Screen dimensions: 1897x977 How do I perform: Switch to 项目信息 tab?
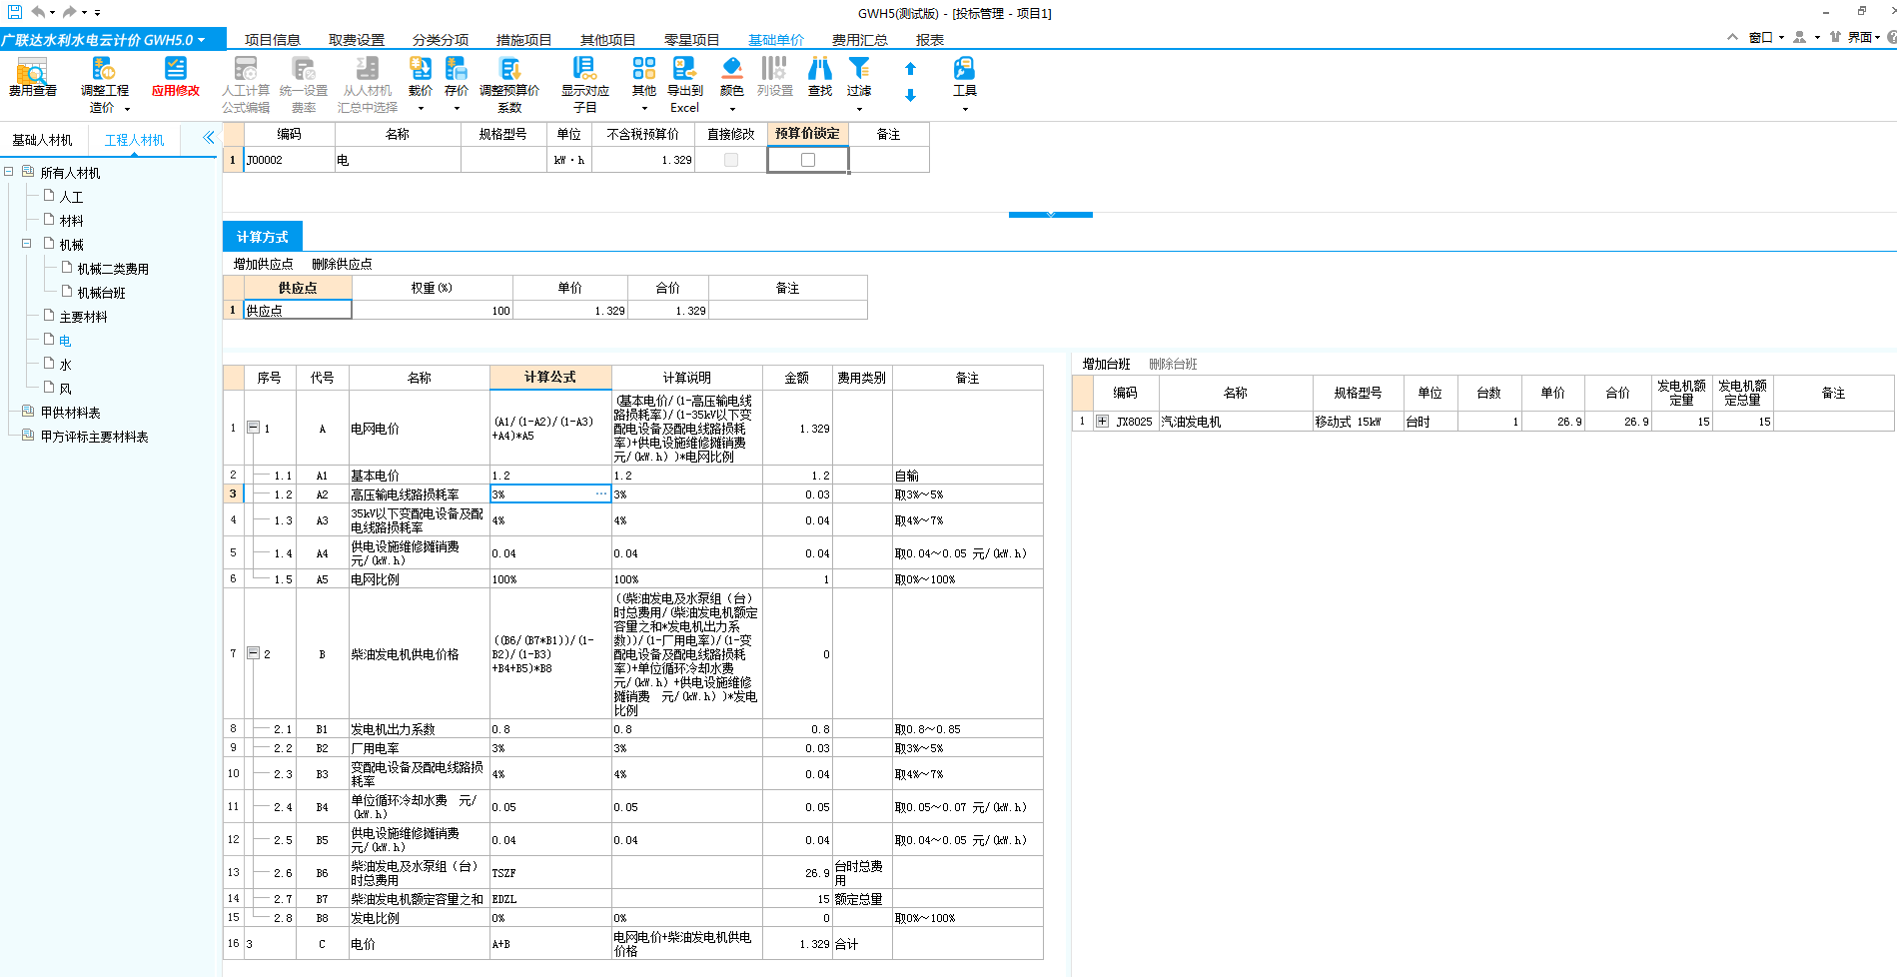point(273,40)
